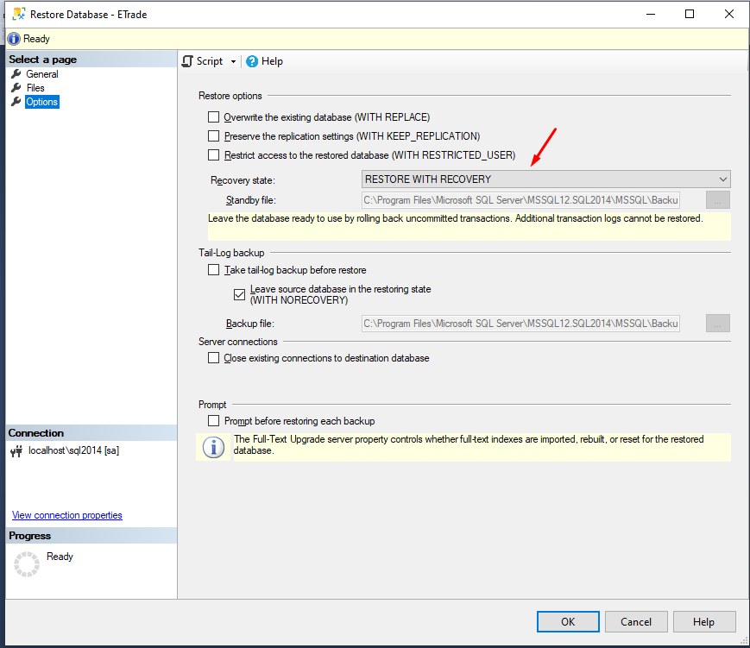Click the Backup file path field

(x=520, y=324)
